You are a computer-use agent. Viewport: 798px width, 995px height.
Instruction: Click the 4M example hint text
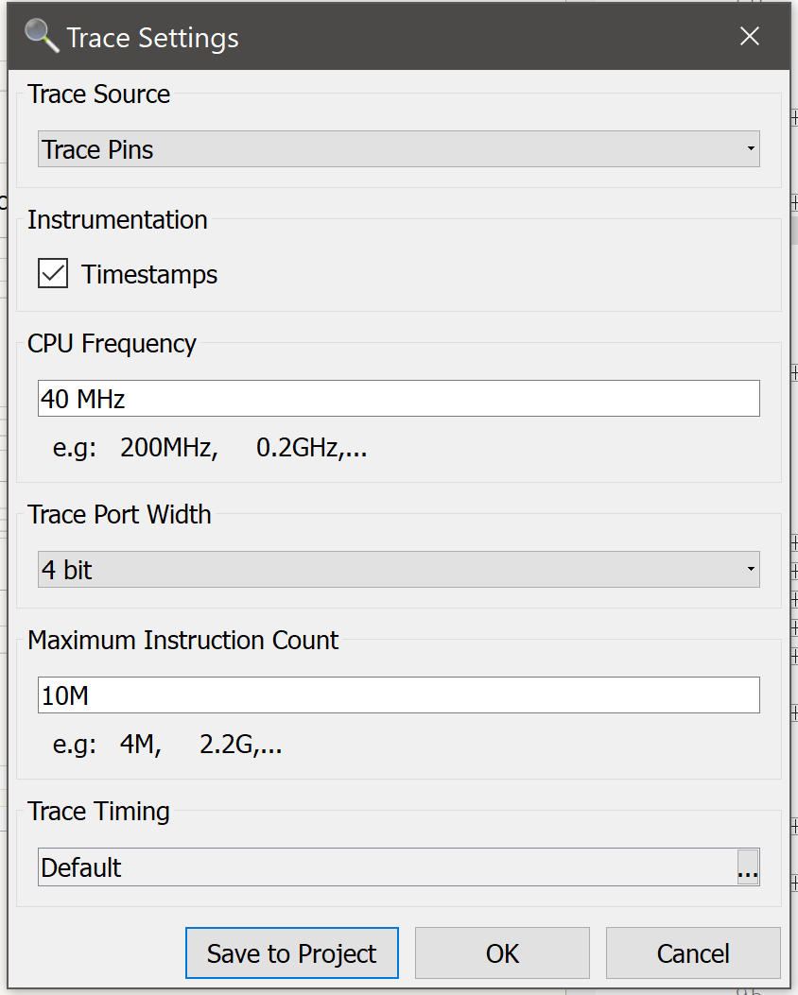point(140,746)
